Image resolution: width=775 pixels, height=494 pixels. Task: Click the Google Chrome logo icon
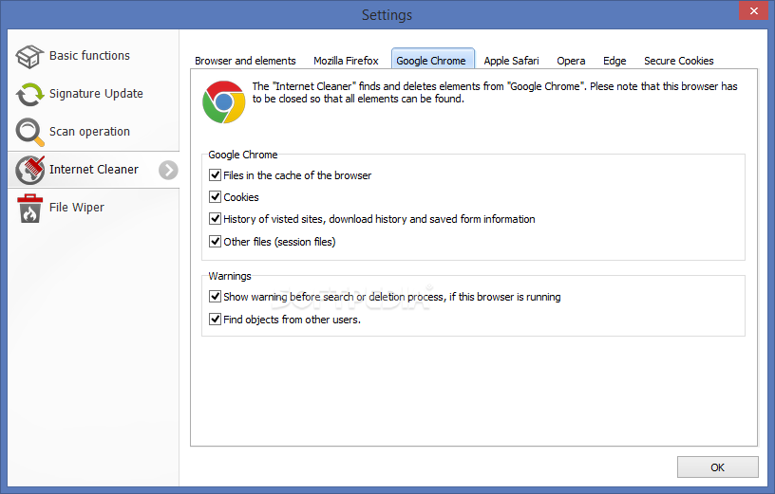pos(224,102)
